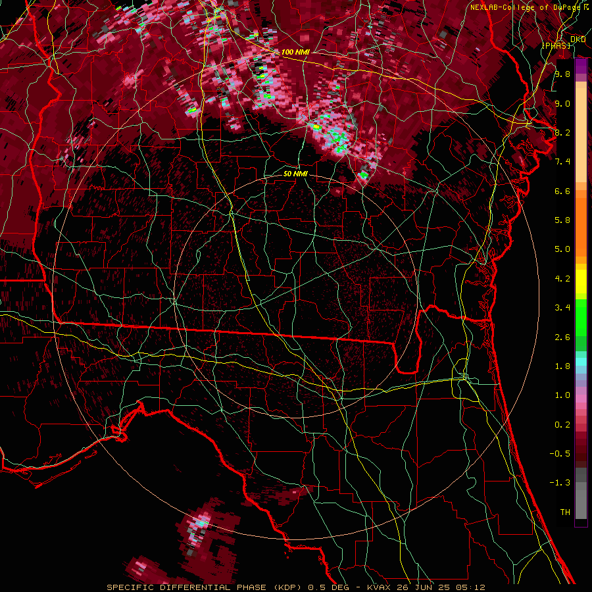The height and width of the screenshot is (592, 592).
Task: Click the 9.8 legend value
Action: pos(562,74)
